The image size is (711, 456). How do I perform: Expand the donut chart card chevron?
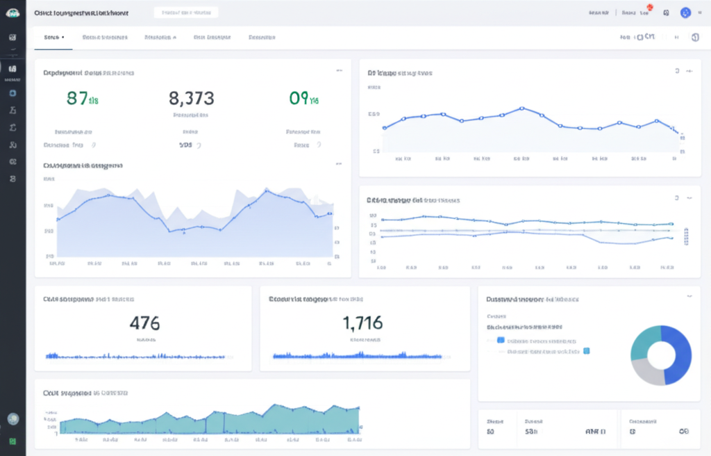click(x=689, y=295)
